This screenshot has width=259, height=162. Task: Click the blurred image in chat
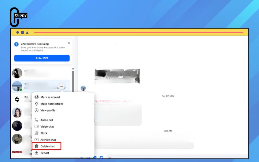(117, 76)
